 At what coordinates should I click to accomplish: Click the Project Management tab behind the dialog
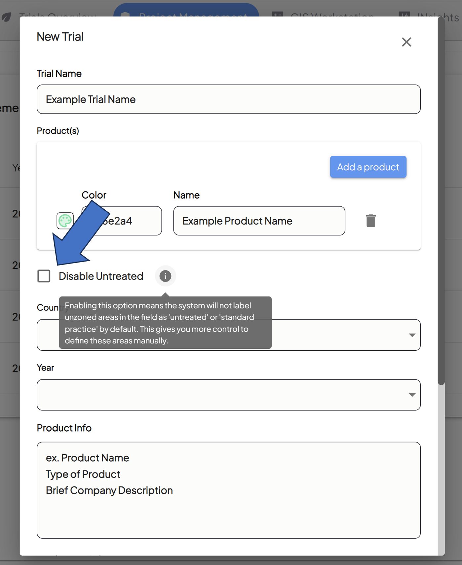tap(186, 10)
